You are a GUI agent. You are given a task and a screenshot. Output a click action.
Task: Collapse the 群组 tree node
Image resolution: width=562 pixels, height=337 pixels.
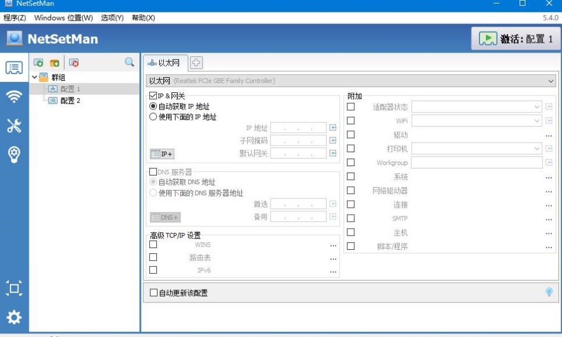[35, 77]
